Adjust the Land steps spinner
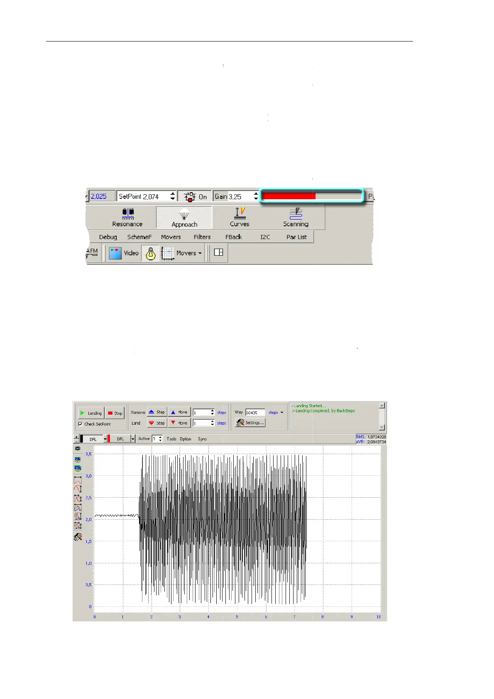The width and height of the screenshot is (494, 699). tap(212, 423)
